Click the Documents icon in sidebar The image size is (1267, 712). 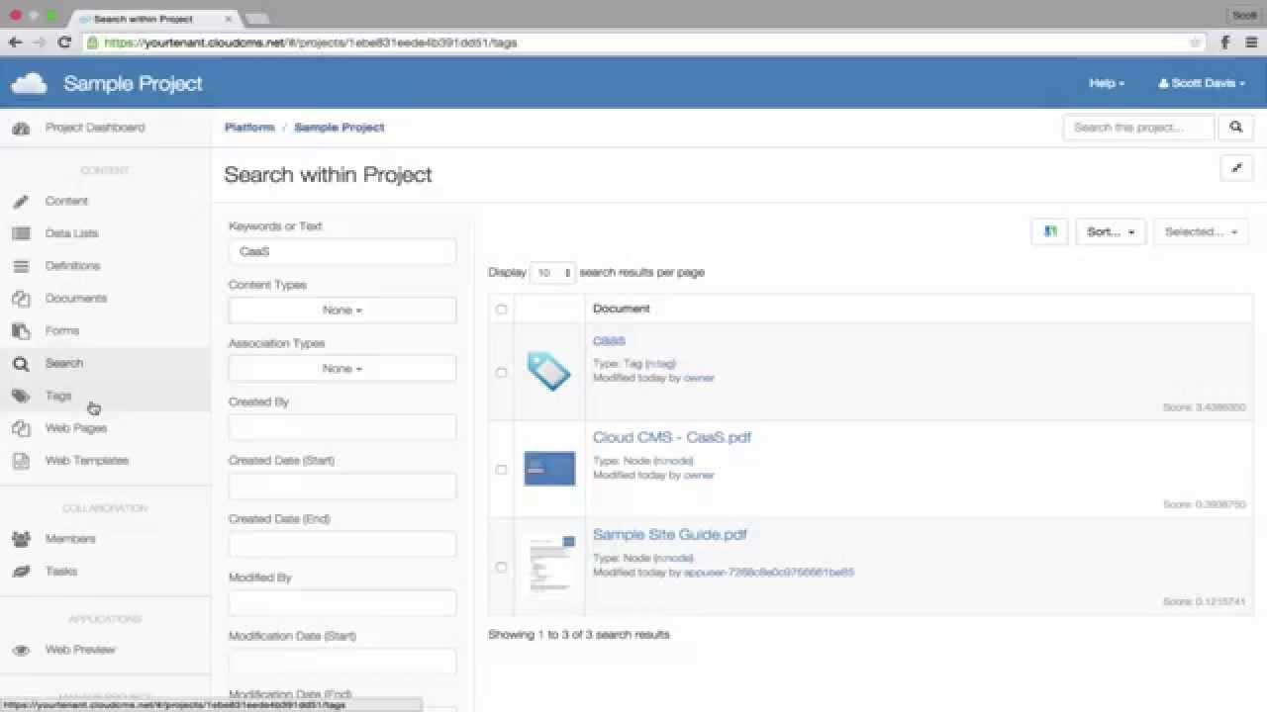(21, 299)
